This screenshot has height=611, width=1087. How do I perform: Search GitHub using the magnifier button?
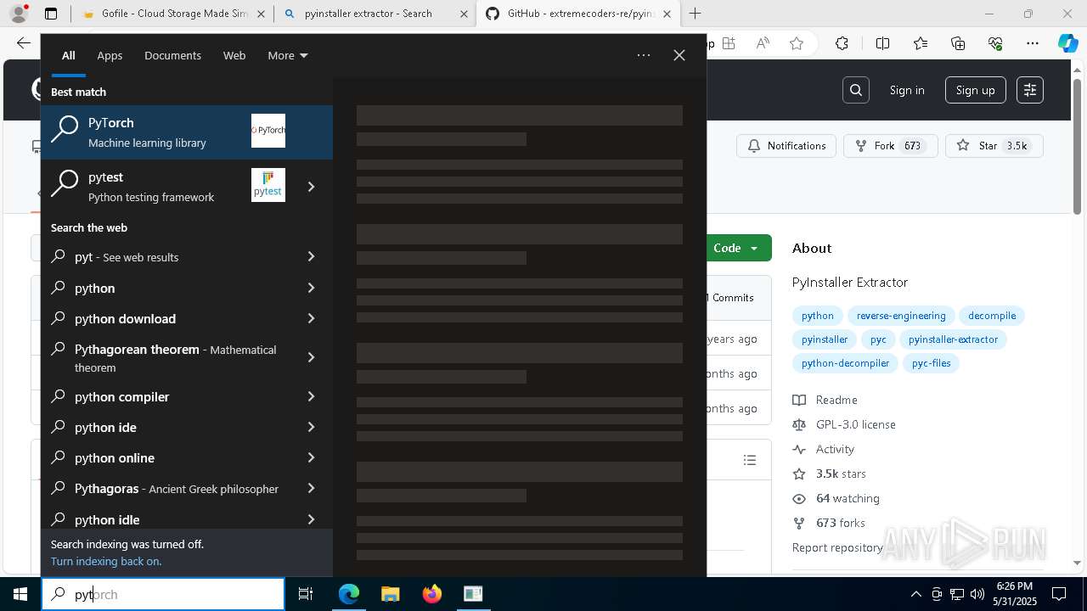[856, 90]
